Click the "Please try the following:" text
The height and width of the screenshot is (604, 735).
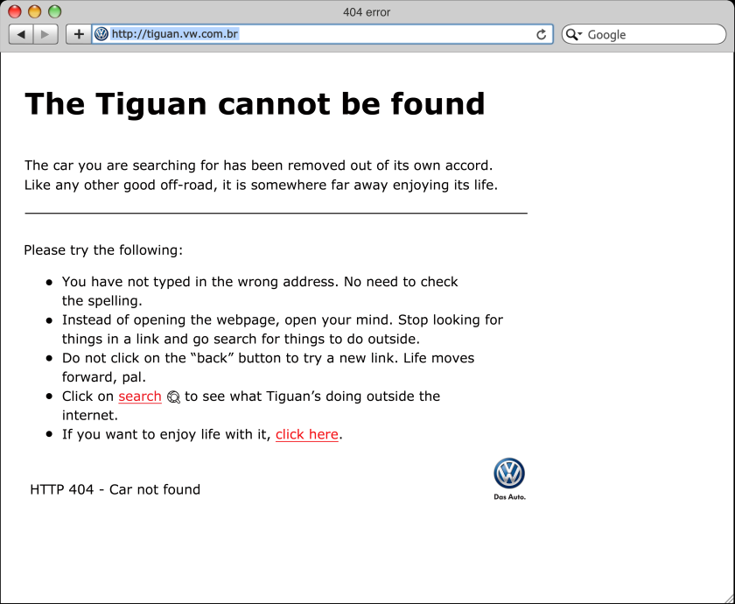(103, 250)
